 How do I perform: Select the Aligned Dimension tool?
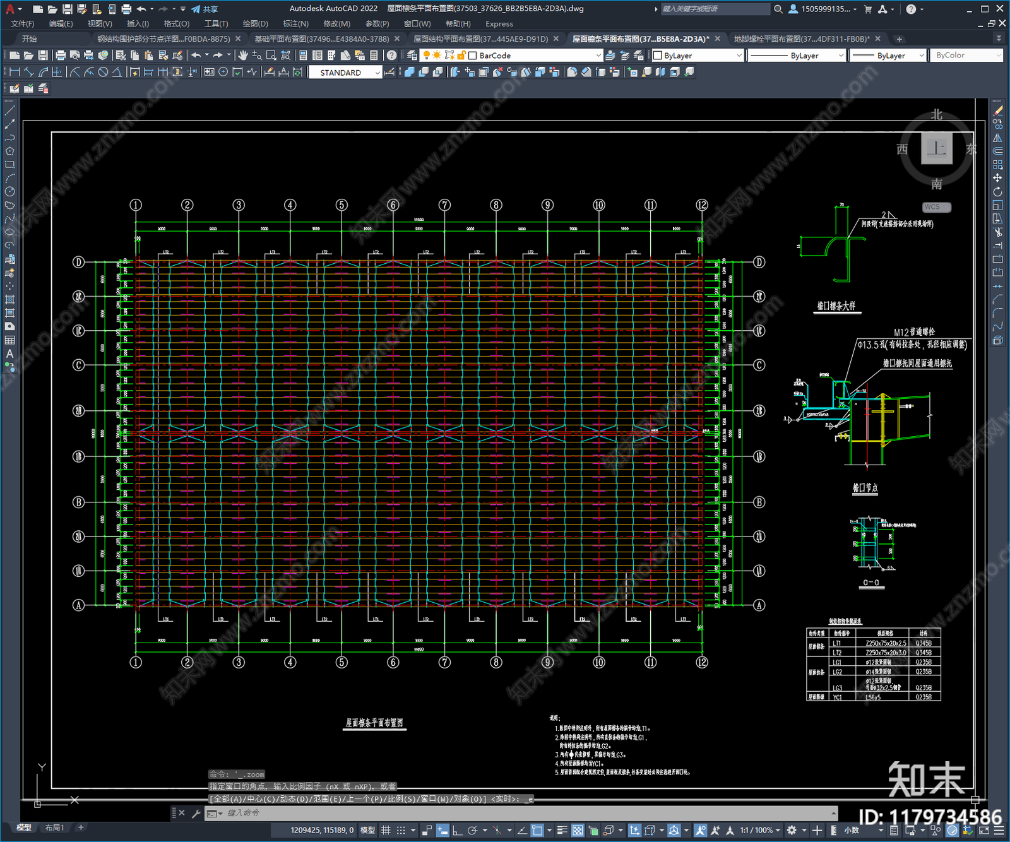(29, 72)
